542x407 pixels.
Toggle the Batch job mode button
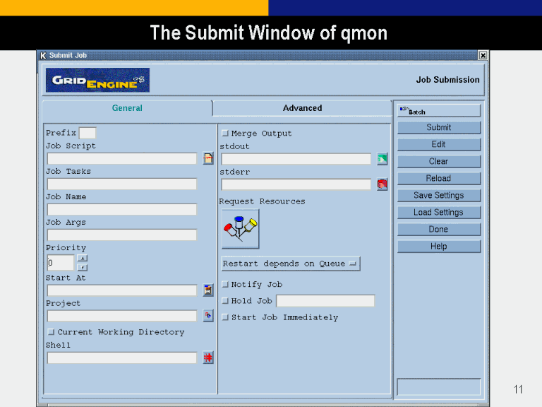point(439,111)
